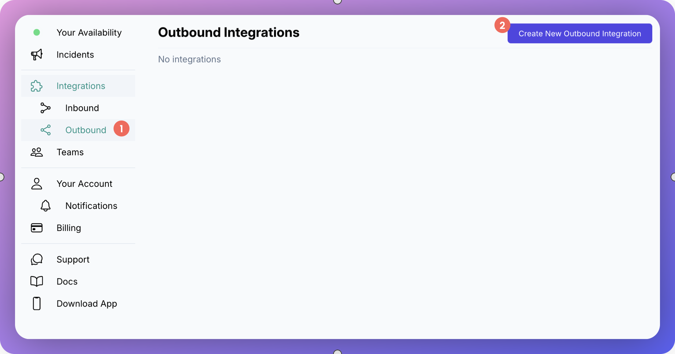Viewport: 675px width, 354px height.
Task: Open the Support link
Action: 73,259
